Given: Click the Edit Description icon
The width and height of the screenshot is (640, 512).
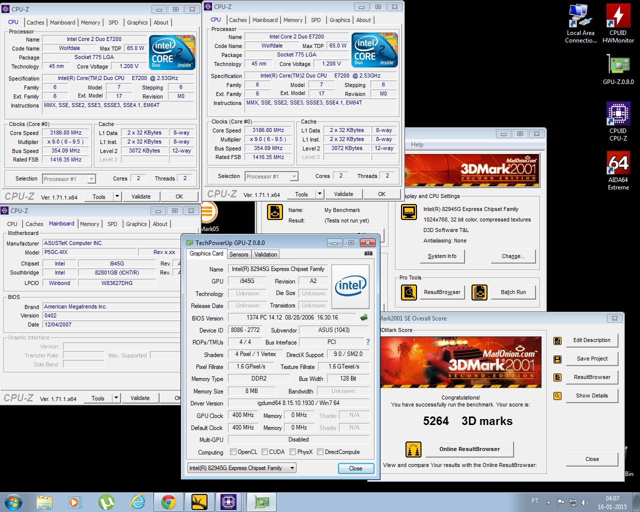Looking at the screenshot, I should coord(557,341).
